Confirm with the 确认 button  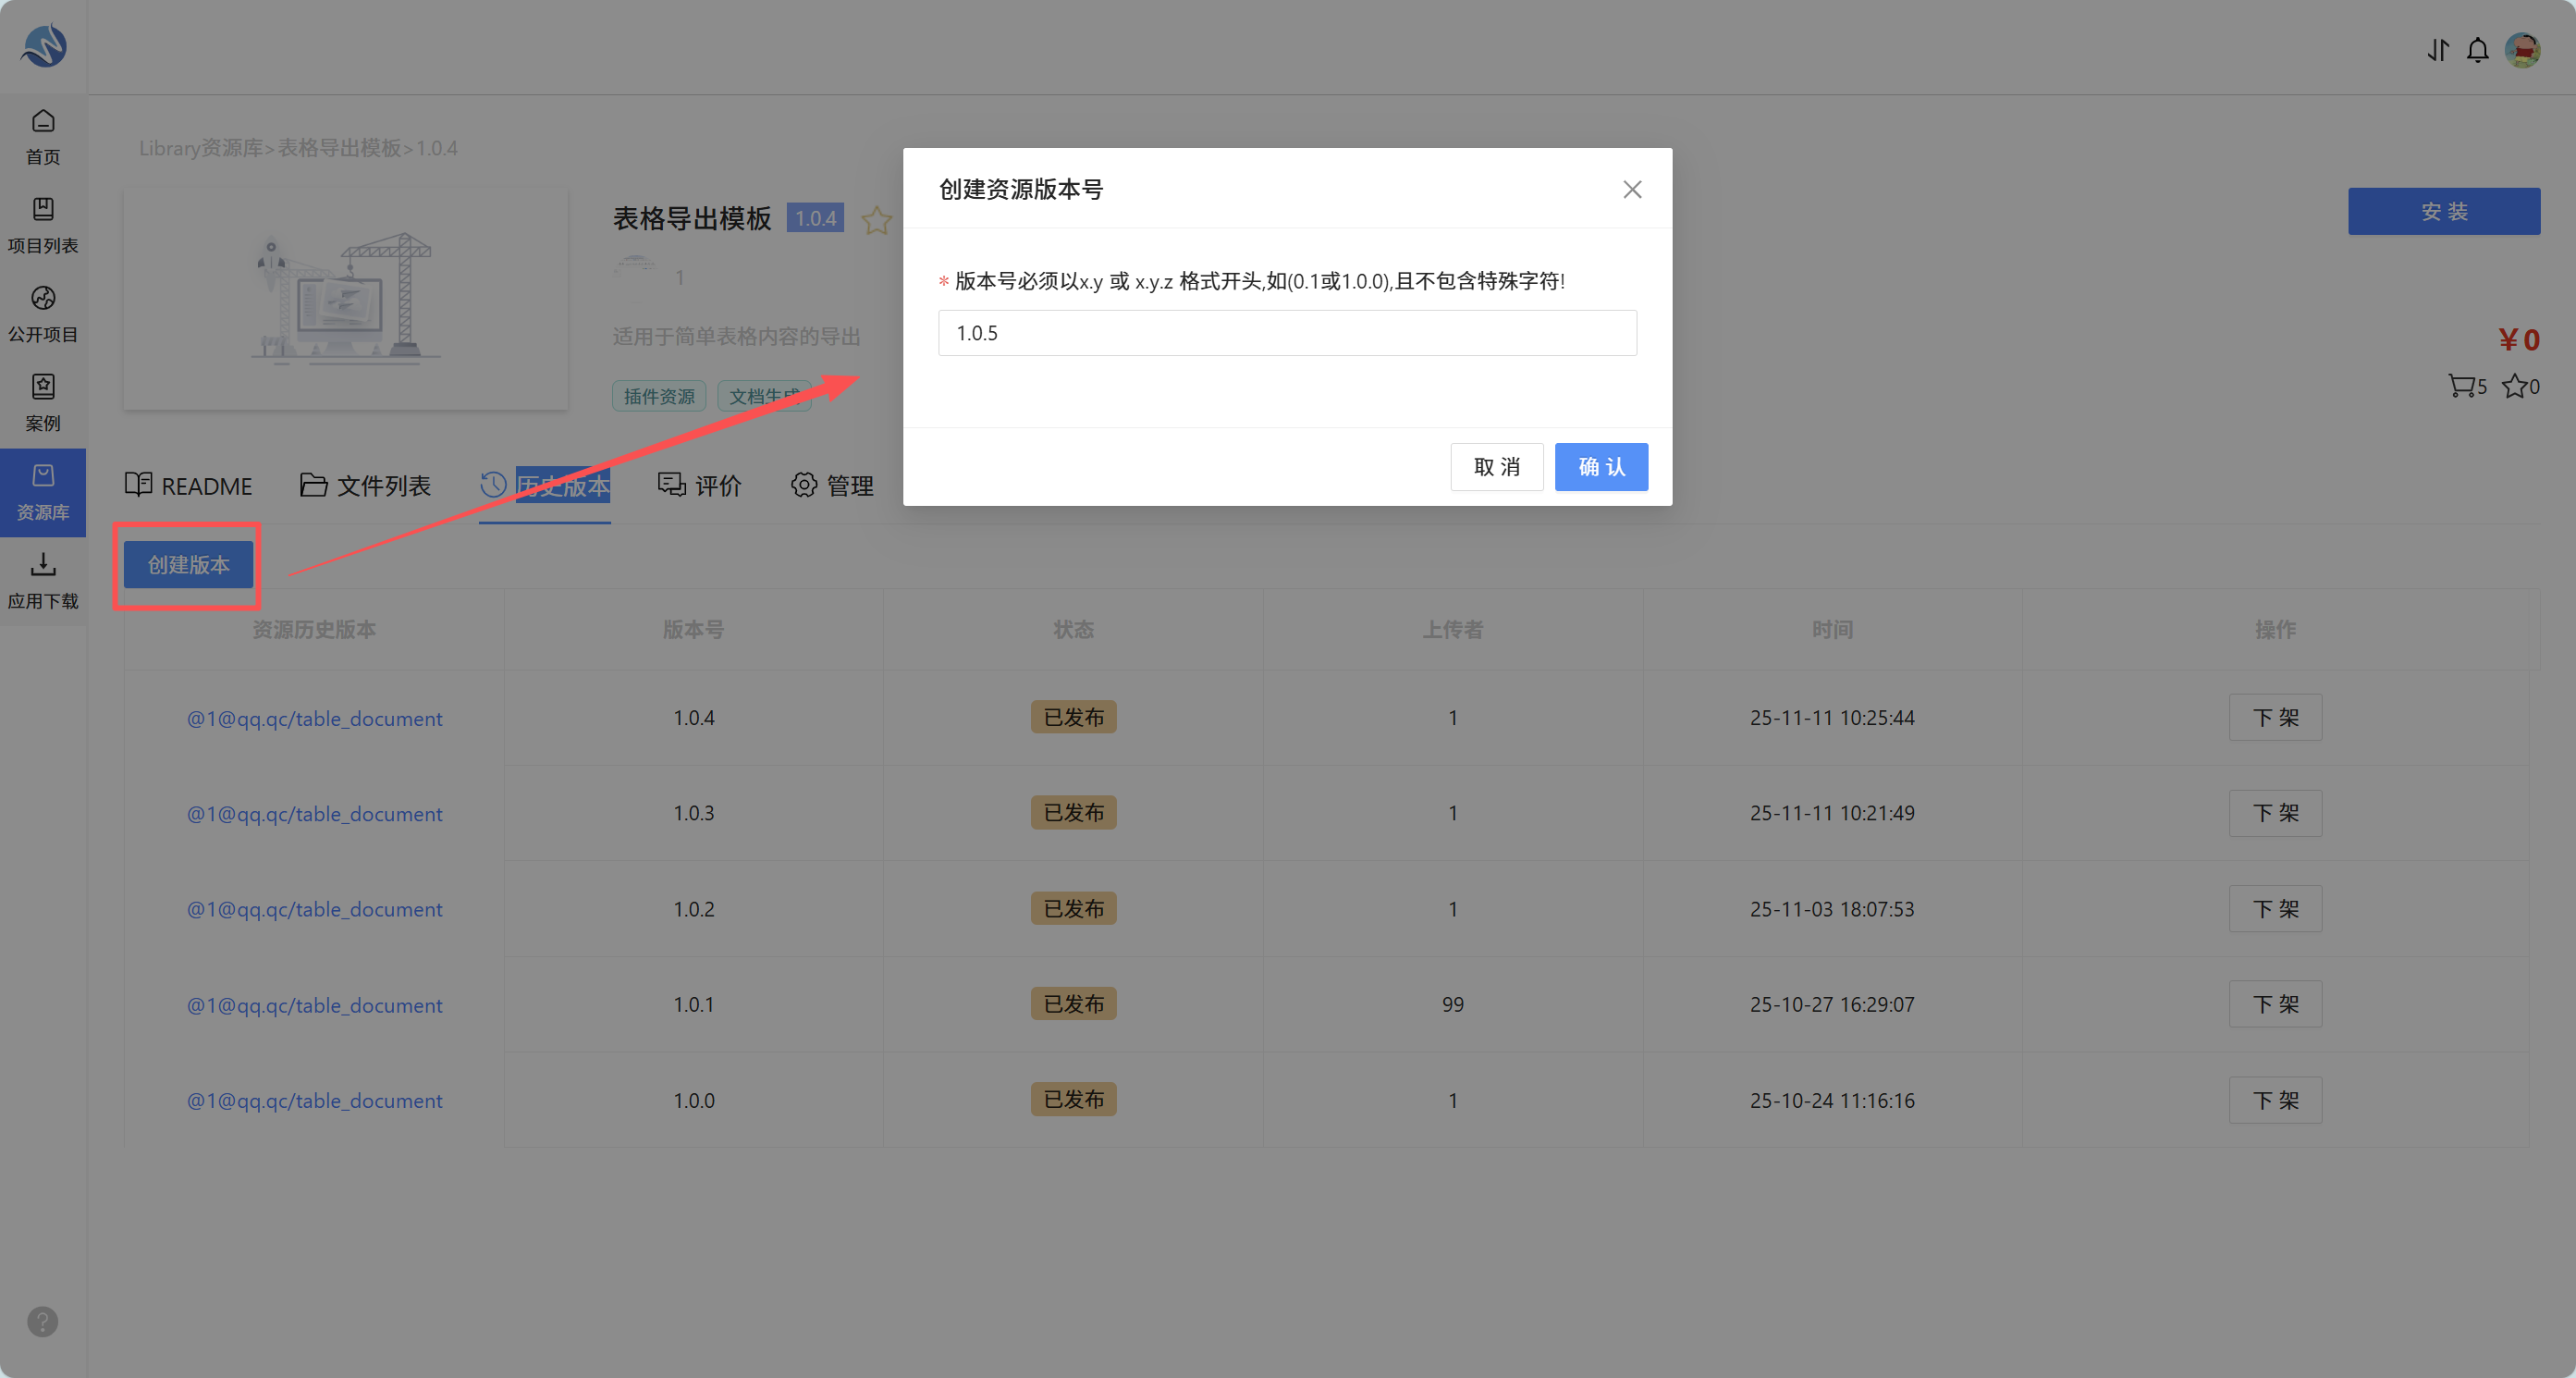click(1601, 467)
